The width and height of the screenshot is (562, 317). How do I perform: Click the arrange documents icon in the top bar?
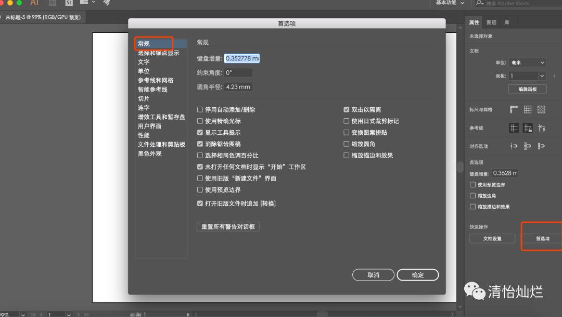[83, 3]
